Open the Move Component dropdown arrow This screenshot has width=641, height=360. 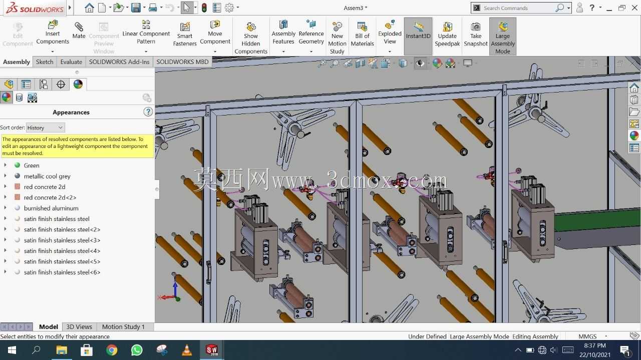point(215,51)
